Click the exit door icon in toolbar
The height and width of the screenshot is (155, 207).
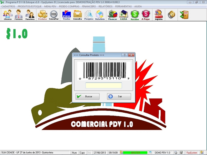pos(184,15)
